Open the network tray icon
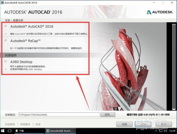Viewport: 177px width, 134px height. click(x=161, y=131)
